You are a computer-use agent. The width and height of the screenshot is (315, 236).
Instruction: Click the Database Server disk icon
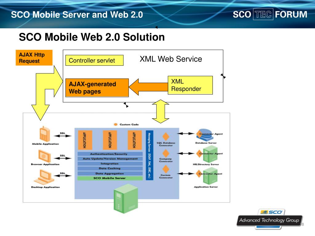click(x=205, y=135)
